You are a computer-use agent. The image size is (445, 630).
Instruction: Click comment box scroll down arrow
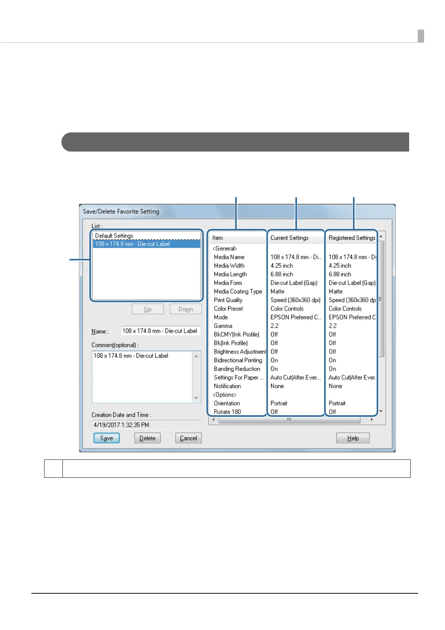coord(196,398)
